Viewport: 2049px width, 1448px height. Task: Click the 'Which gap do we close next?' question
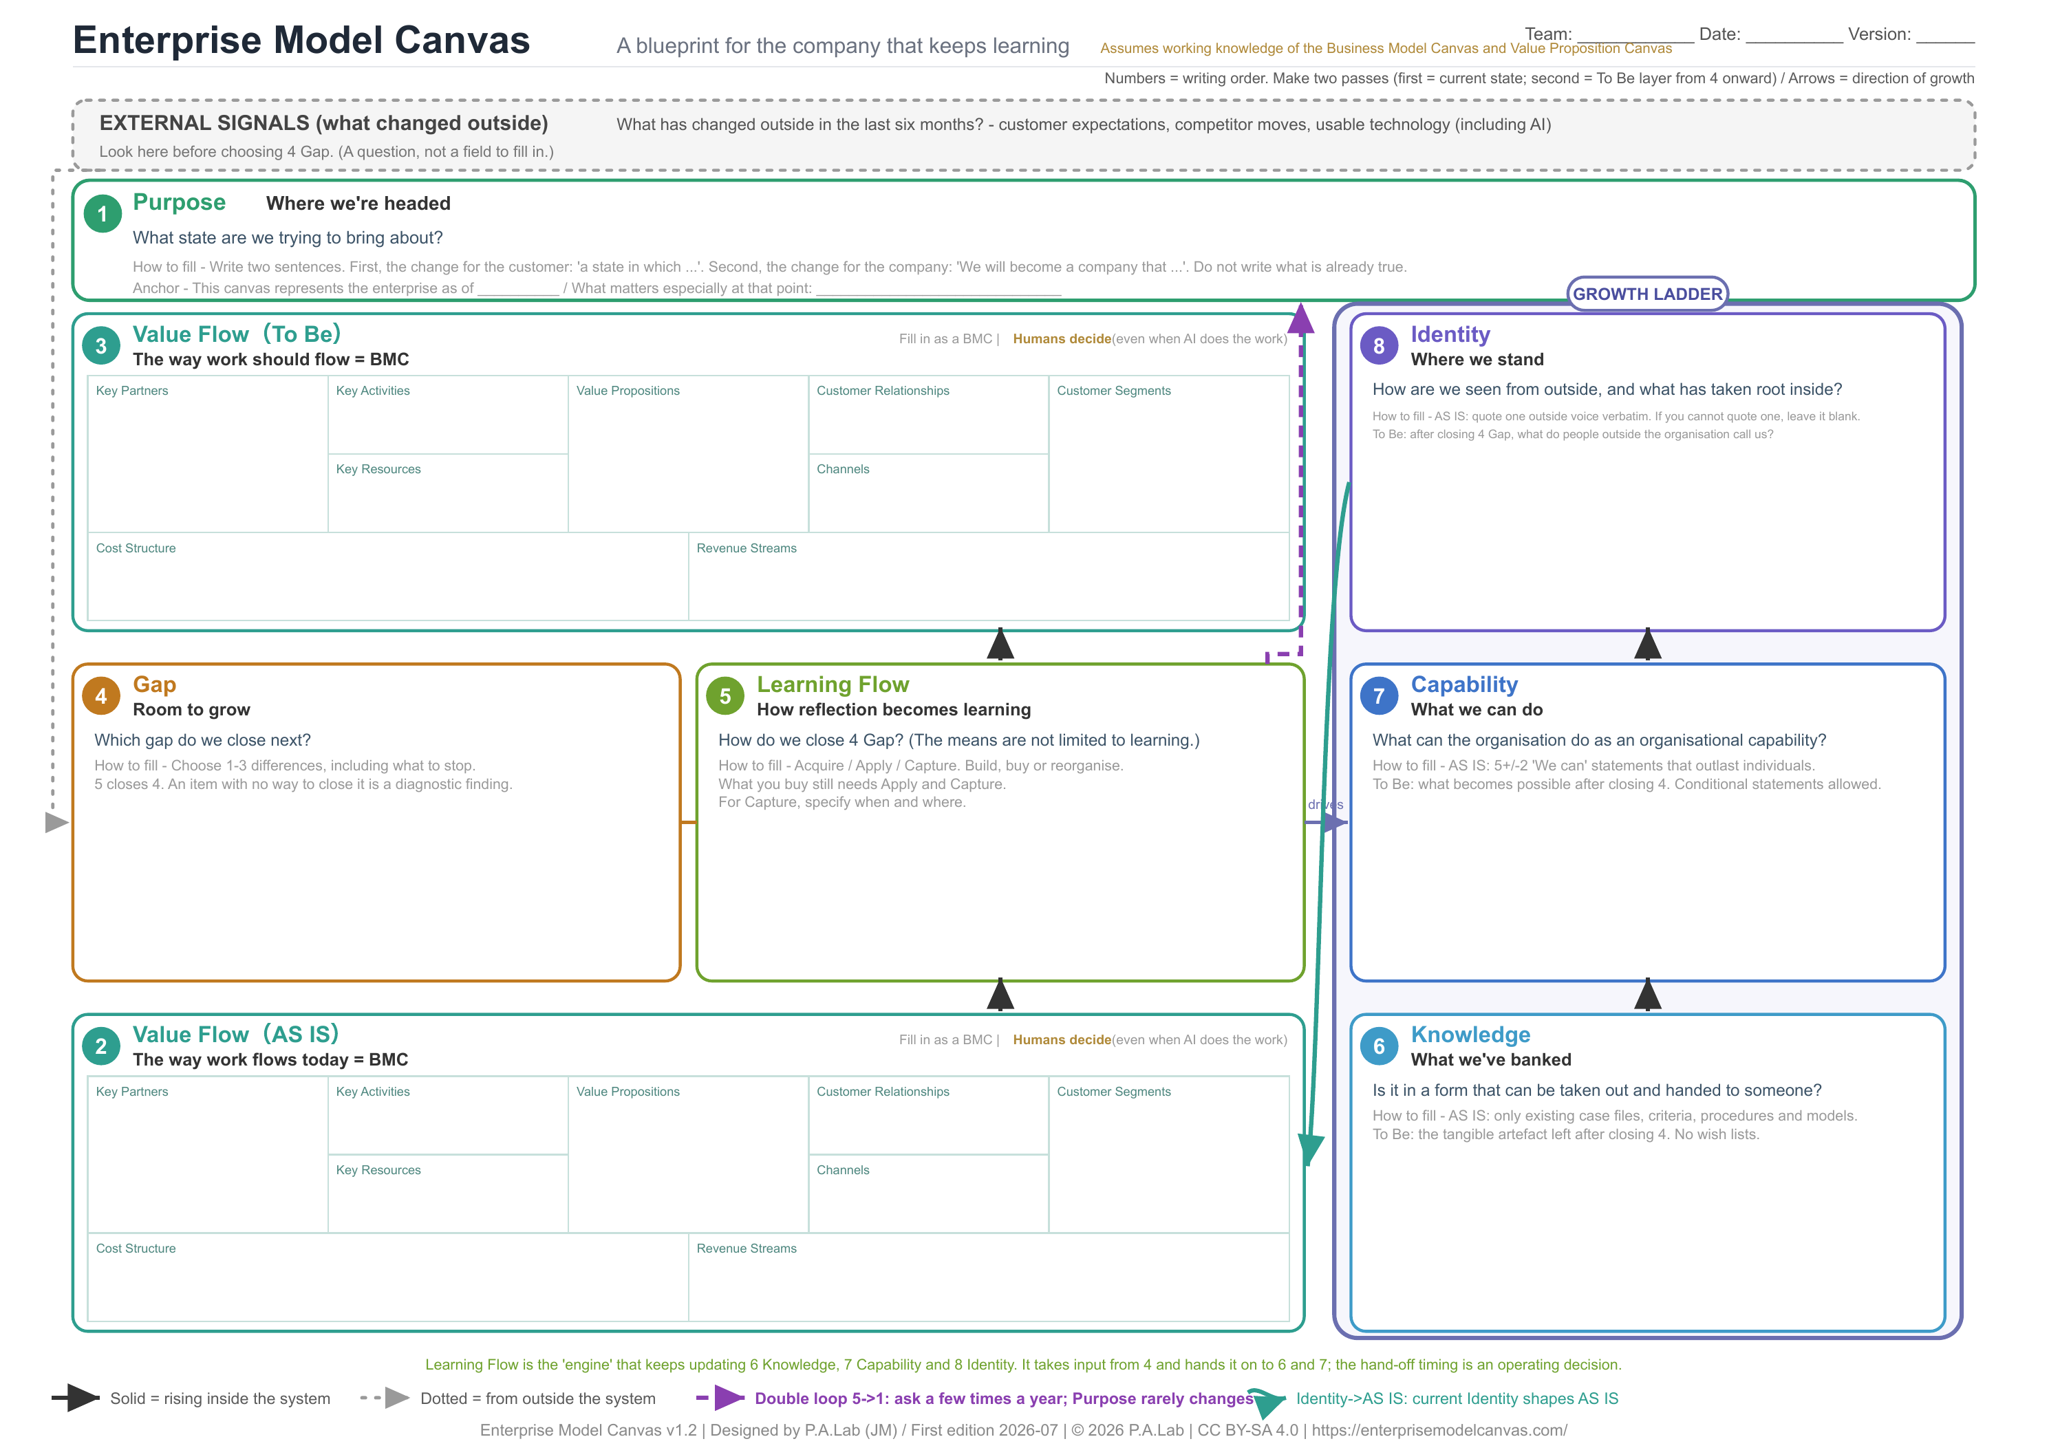[202, 739]
